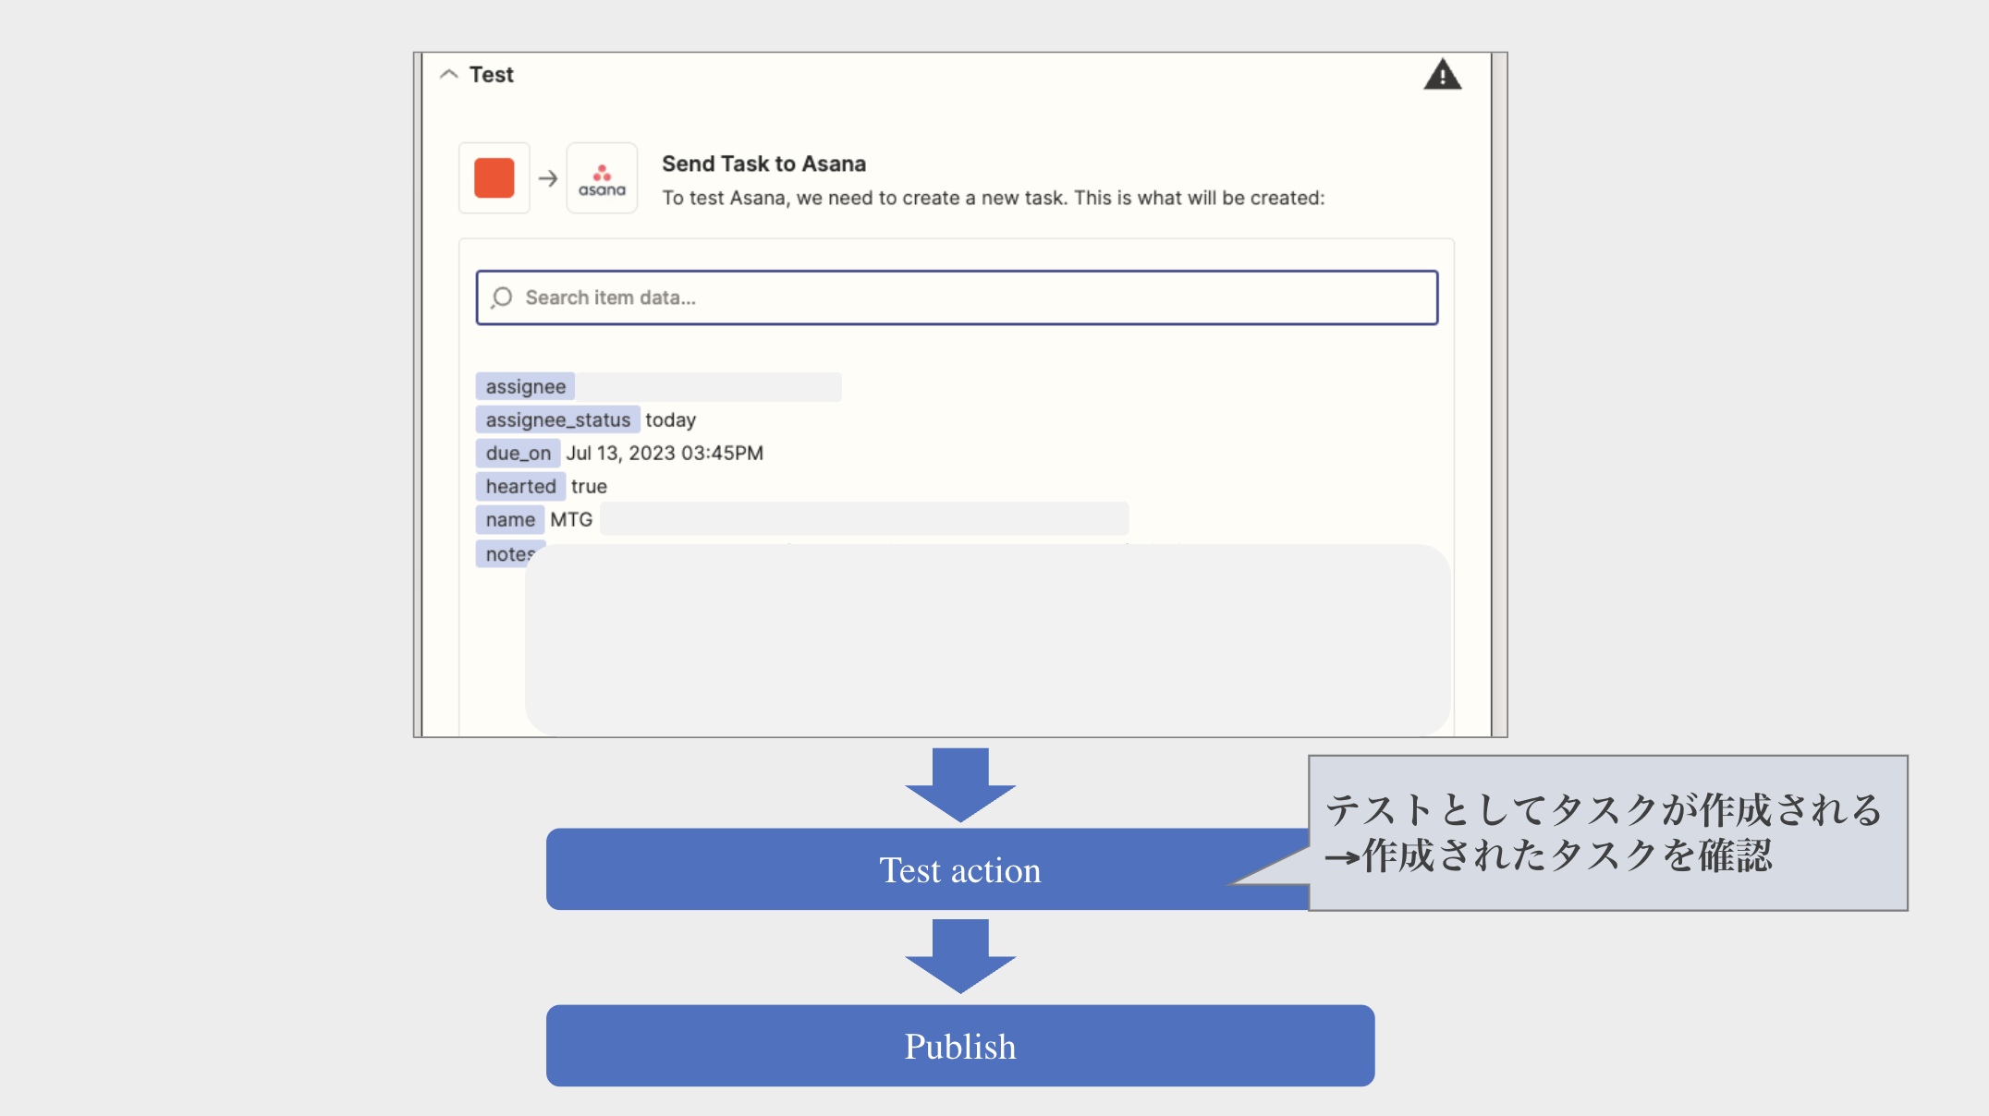
Task: Click the Send Task to Asana heading
Action: point(763,164)
